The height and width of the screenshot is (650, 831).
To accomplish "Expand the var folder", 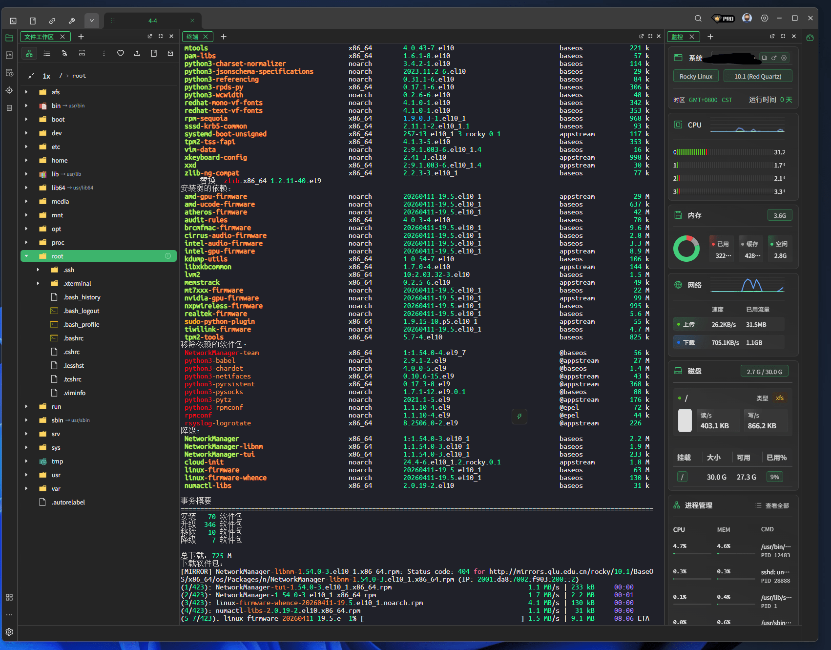I will [26, 488].
